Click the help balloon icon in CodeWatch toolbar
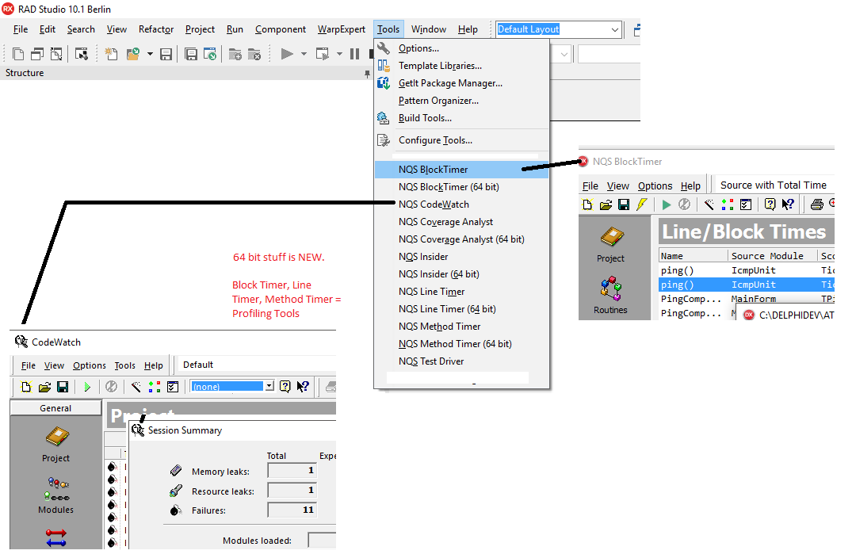The width and height of the screenshot is (856, 558). (285, 387)
